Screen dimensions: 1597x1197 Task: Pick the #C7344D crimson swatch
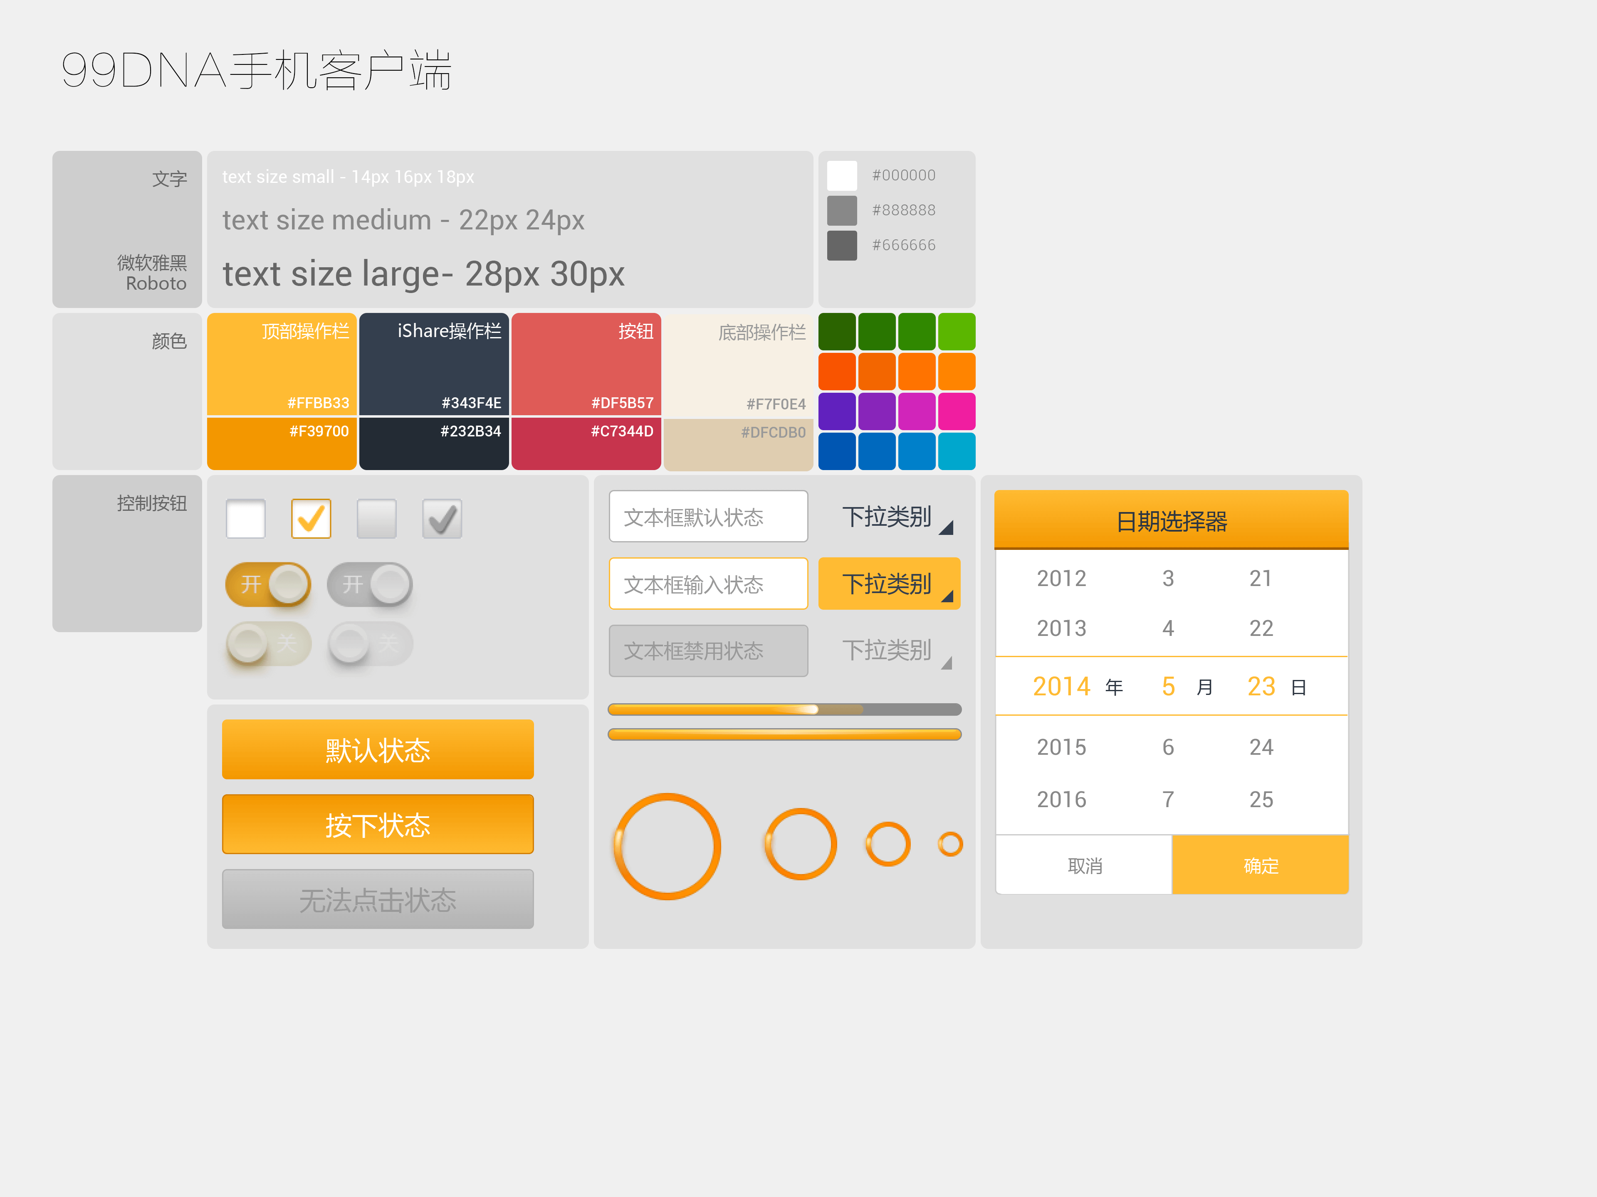point(586,444)
